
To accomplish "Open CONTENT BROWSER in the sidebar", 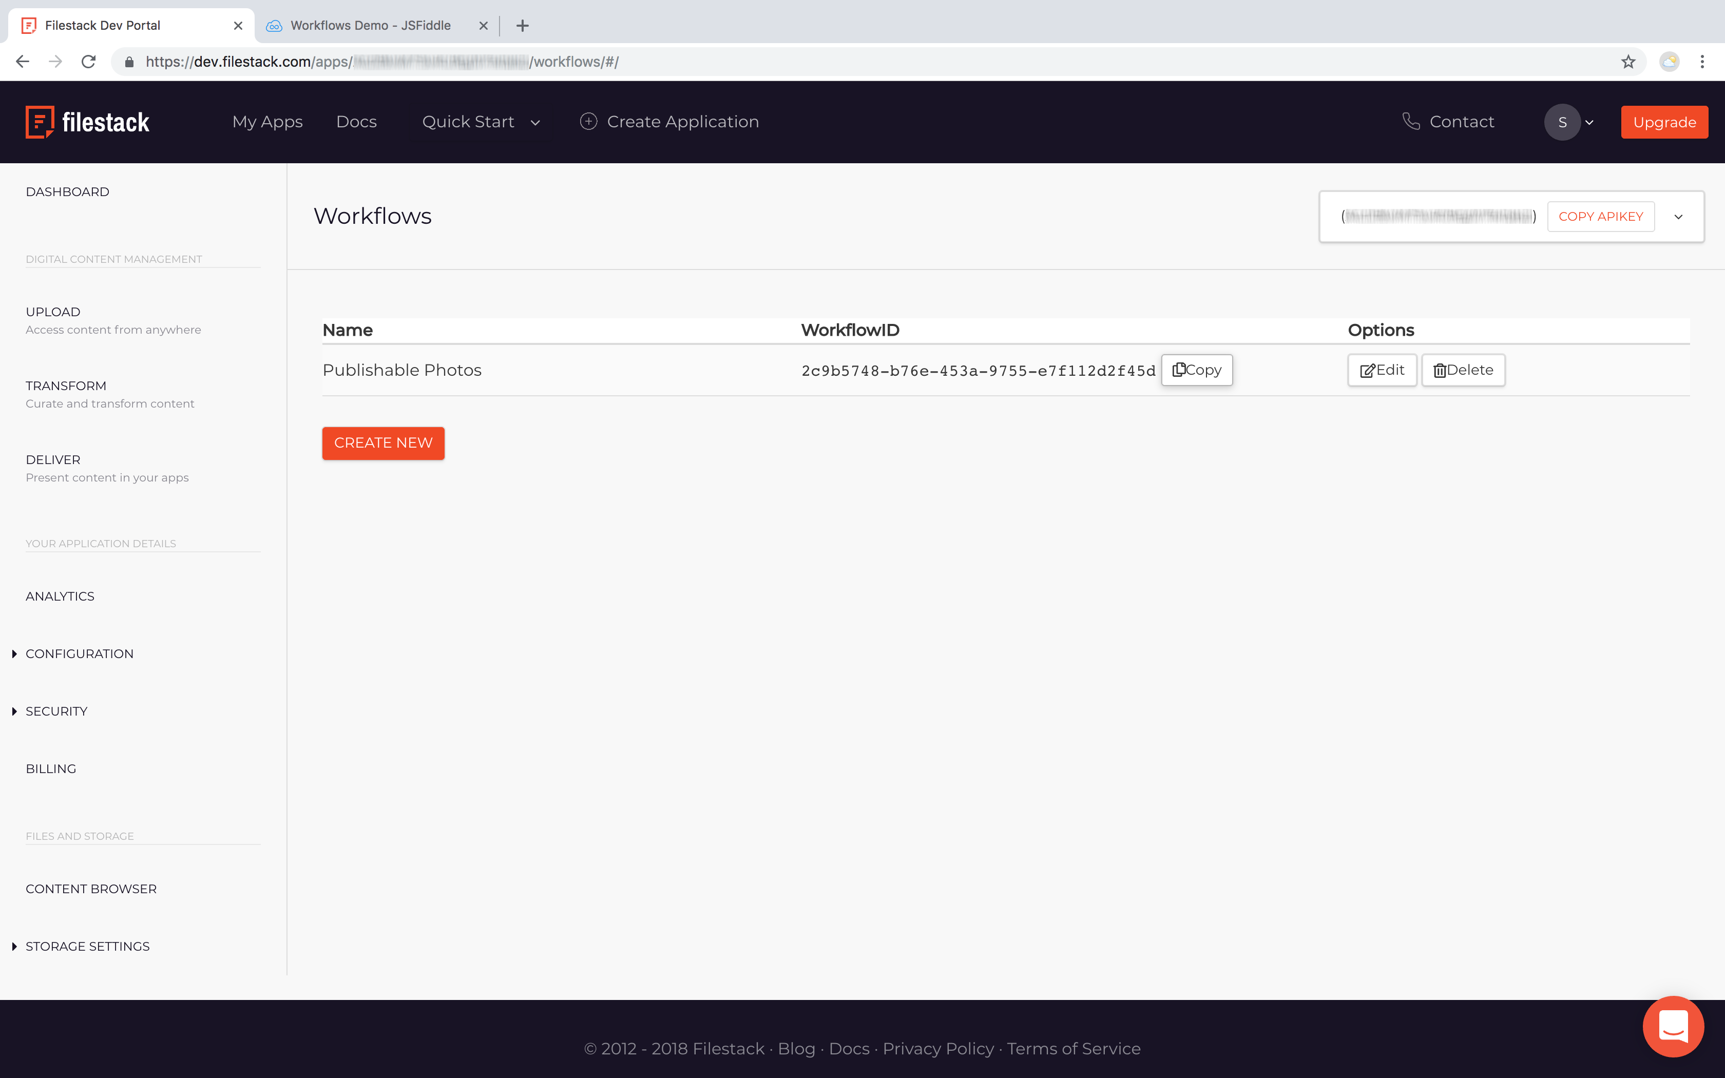I will 91,889.
